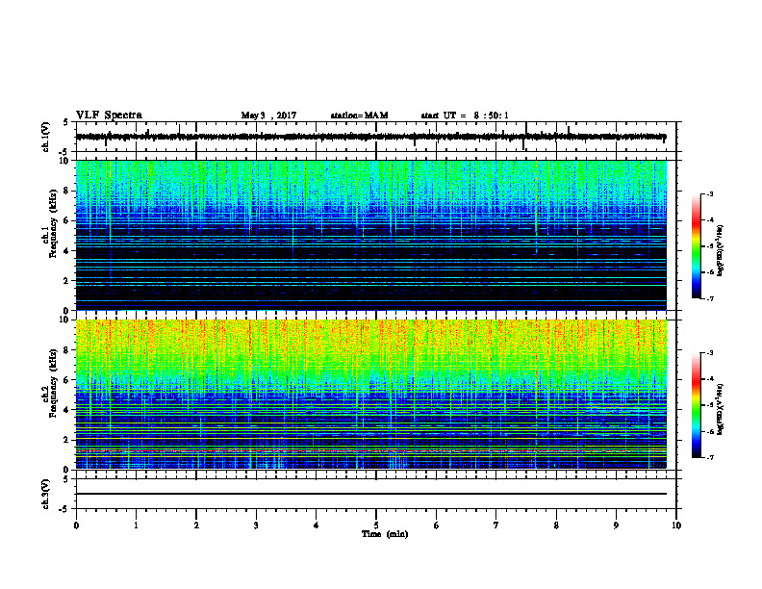Click the ch.2 color scale 'log(PSD)' label

721,409
